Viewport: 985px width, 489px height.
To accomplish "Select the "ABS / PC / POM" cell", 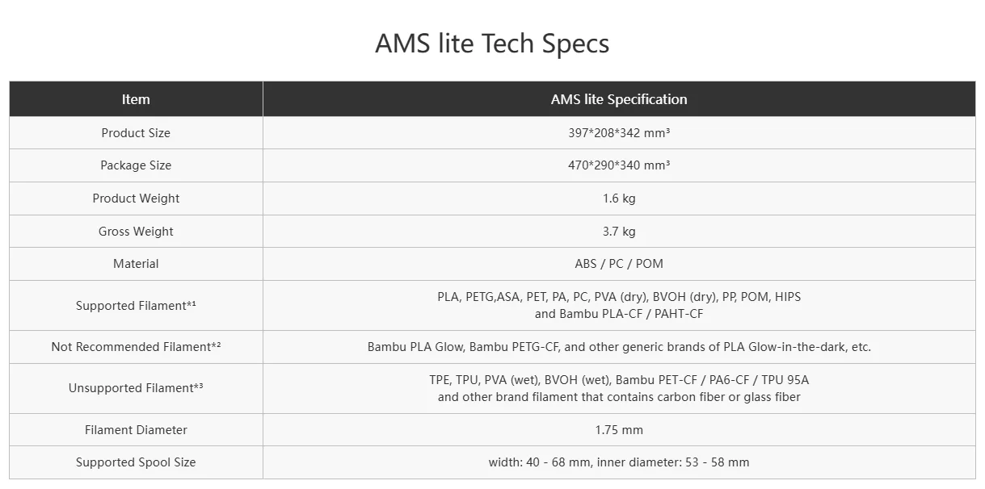I will pyautogui.click(x=619, y=264).
